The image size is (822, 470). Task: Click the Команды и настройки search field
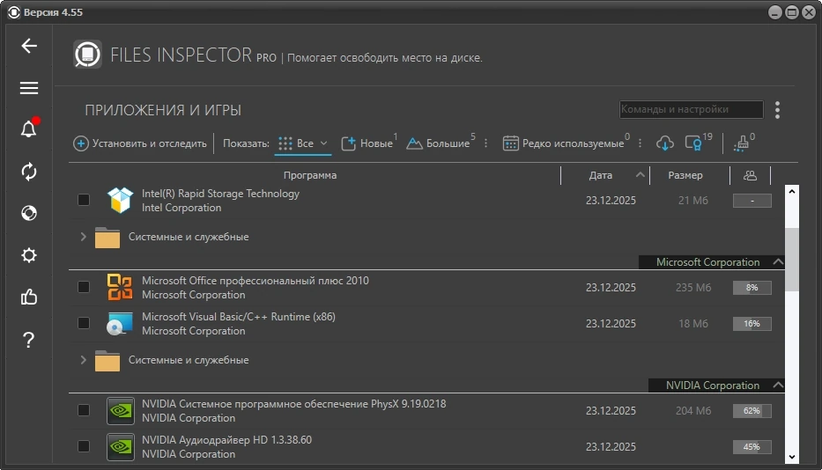[x=691, y=109]
